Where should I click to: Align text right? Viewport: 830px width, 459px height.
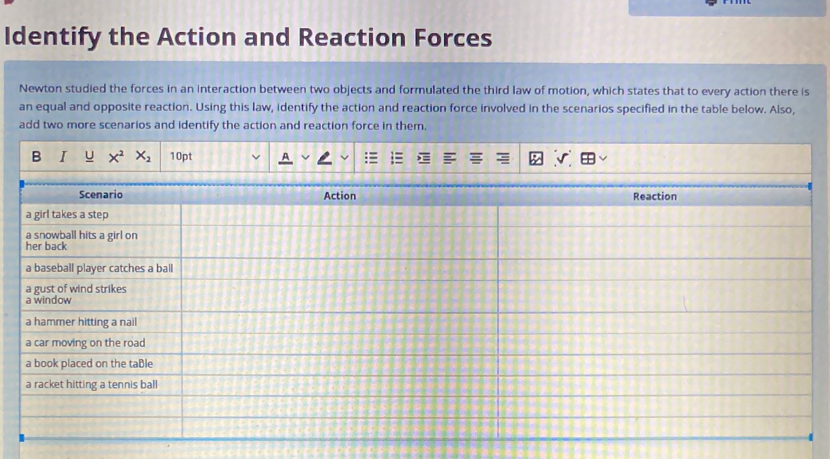[503, 158]
